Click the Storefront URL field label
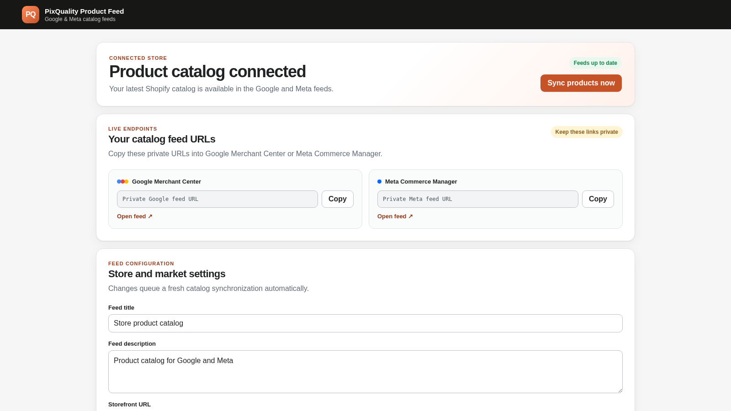 [129, 405]
